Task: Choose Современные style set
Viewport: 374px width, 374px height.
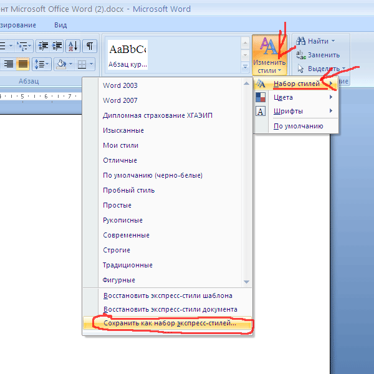Action: 126,235
